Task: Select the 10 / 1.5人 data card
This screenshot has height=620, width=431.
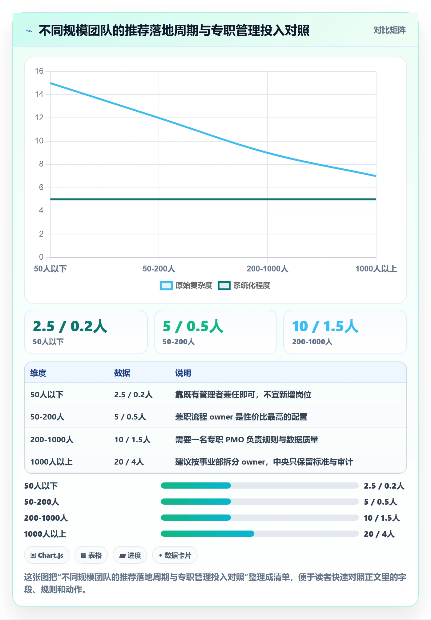Action: pyautogui.click(x=345, y=332)
